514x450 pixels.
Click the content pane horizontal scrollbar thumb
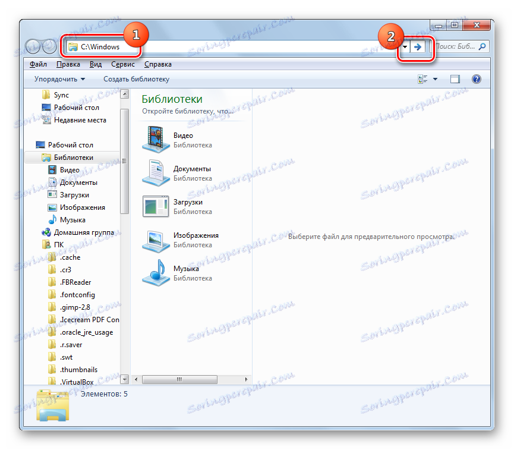179,379
